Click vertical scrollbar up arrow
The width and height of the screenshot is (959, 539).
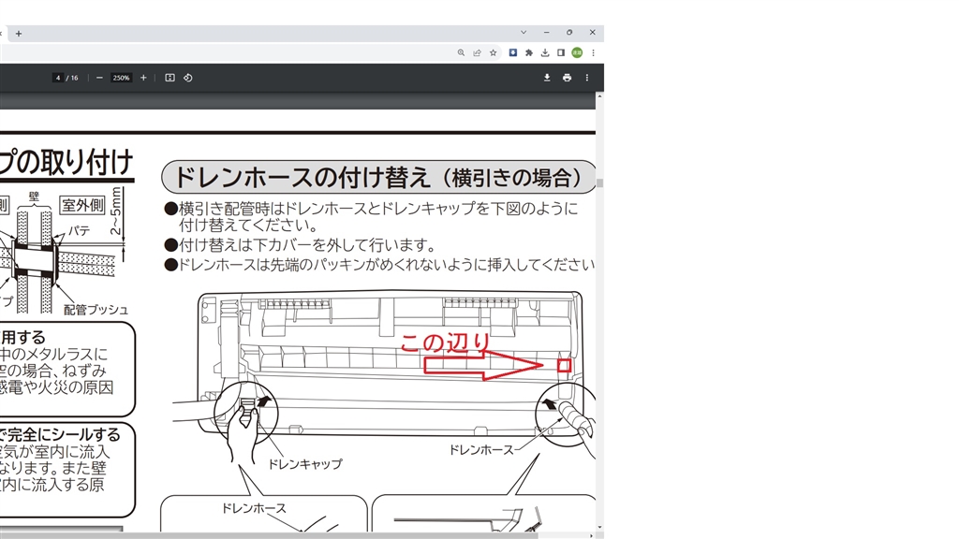coord(600,96)
